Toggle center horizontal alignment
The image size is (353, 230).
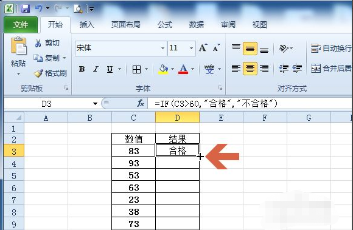click(250, 68)
